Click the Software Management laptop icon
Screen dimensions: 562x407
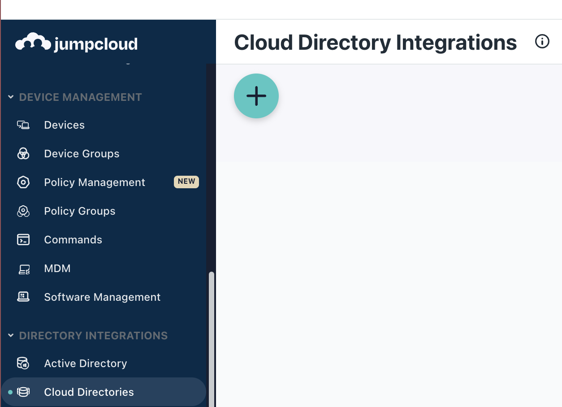click(23, 297)
